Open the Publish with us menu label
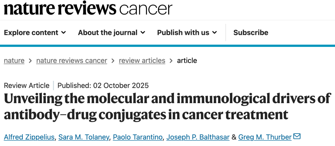Screen dimensions: 335x146 tap(183, 33)
